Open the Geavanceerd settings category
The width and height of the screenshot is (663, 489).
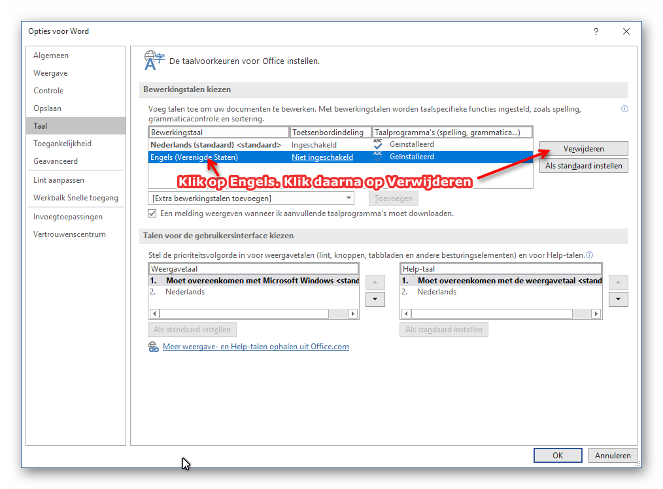point(56,161)
